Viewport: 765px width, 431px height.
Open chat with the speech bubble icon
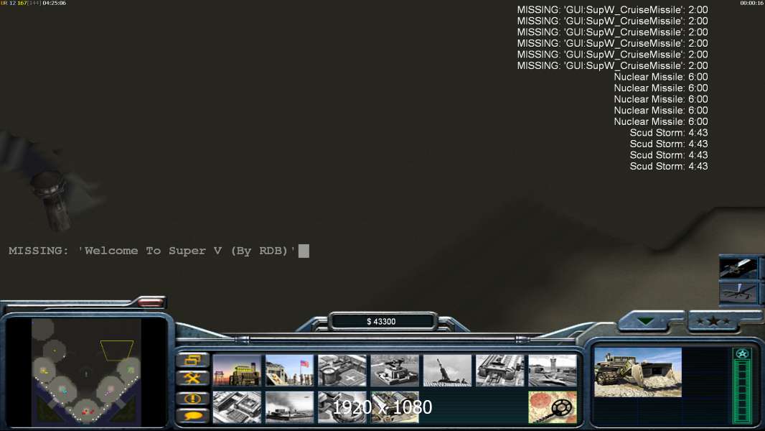(x=193, y=416)
